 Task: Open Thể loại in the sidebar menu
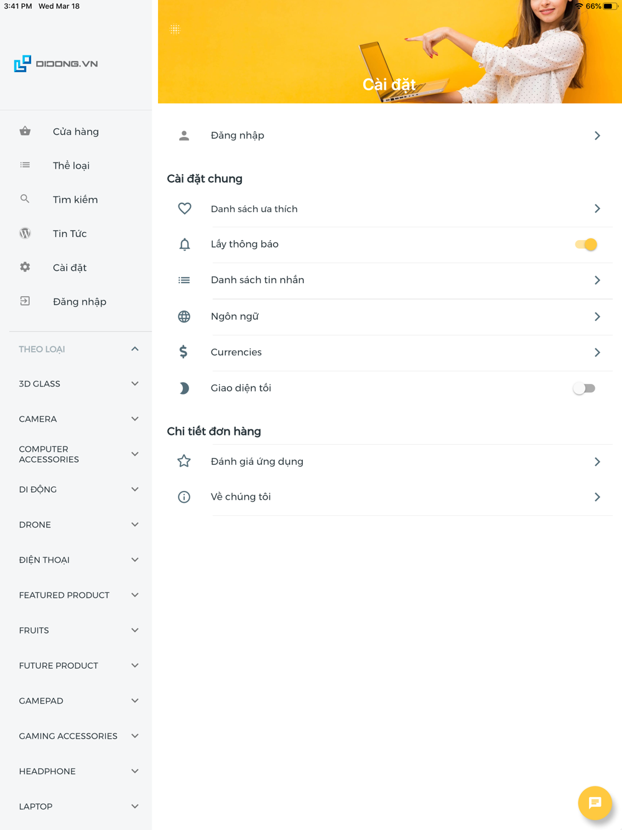(x=71, y=166)
